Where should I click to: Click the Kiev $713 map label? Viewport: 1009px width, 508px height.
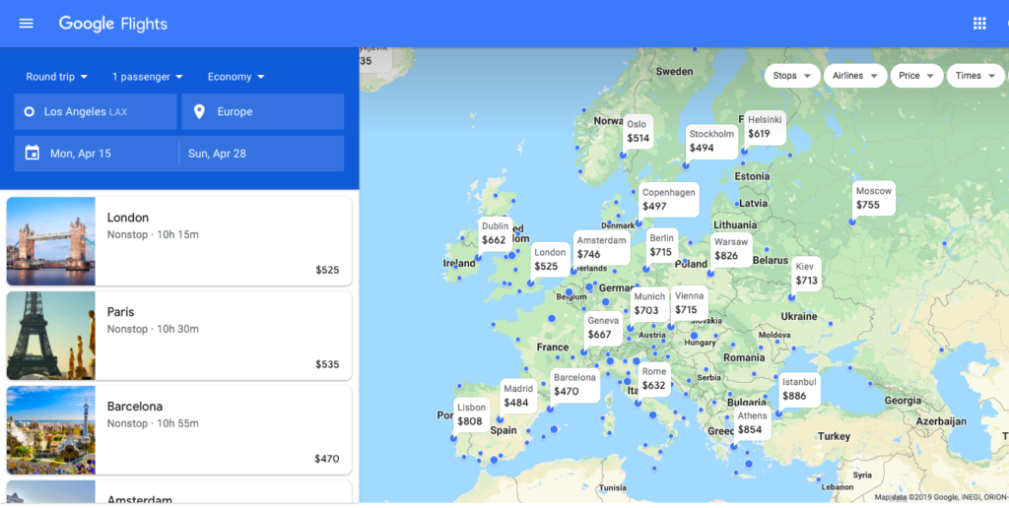pyautogui.click(x=806, y=274)
